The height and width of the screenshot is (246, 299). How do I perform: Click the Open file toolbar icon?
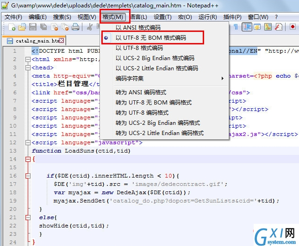click(22, 27)
